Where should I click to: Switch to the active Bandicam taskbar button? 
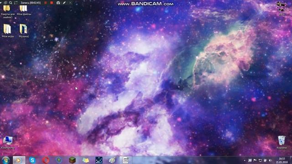125,160
